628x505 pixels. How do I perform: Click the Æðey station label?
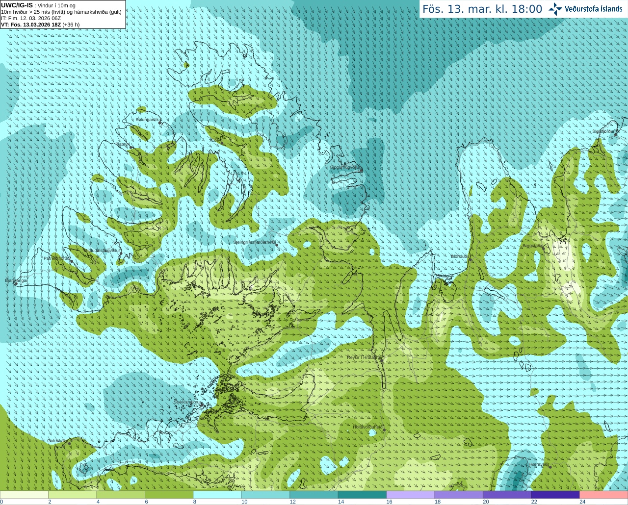tap(216, 140)
